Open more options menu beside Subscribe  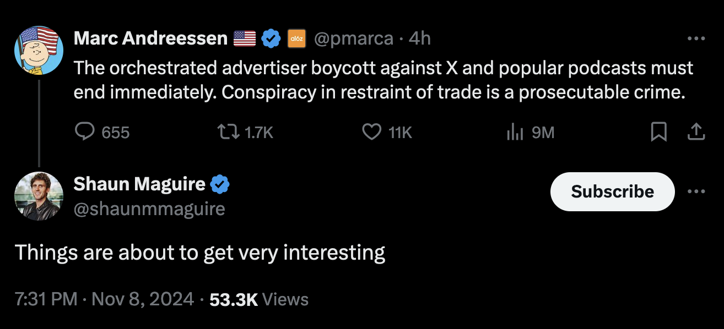click(x=696, y=191)
